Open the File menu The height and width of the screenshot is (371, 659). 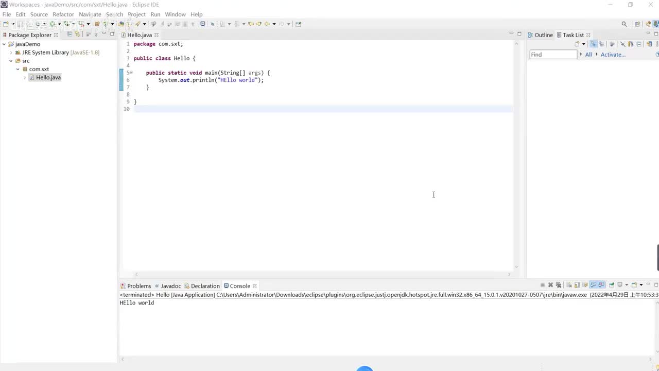click(x=7, y=14)
